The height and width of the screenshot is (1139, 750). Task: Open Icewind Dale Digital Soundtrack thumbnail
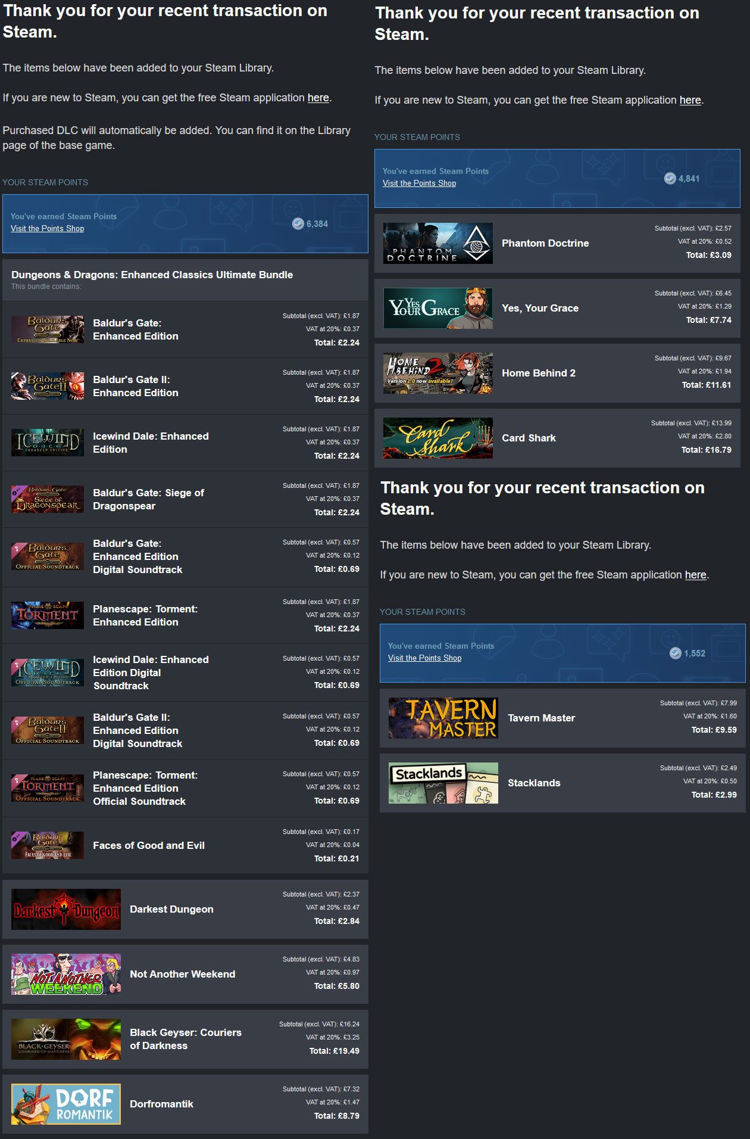coord(48,673)
